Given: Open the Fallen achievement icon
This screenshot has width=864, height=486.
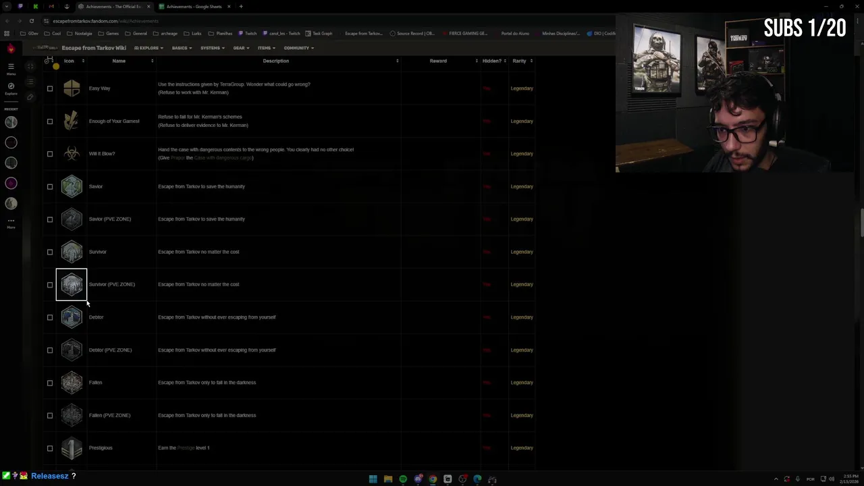Looking at the screenshot, I should 72,383.
